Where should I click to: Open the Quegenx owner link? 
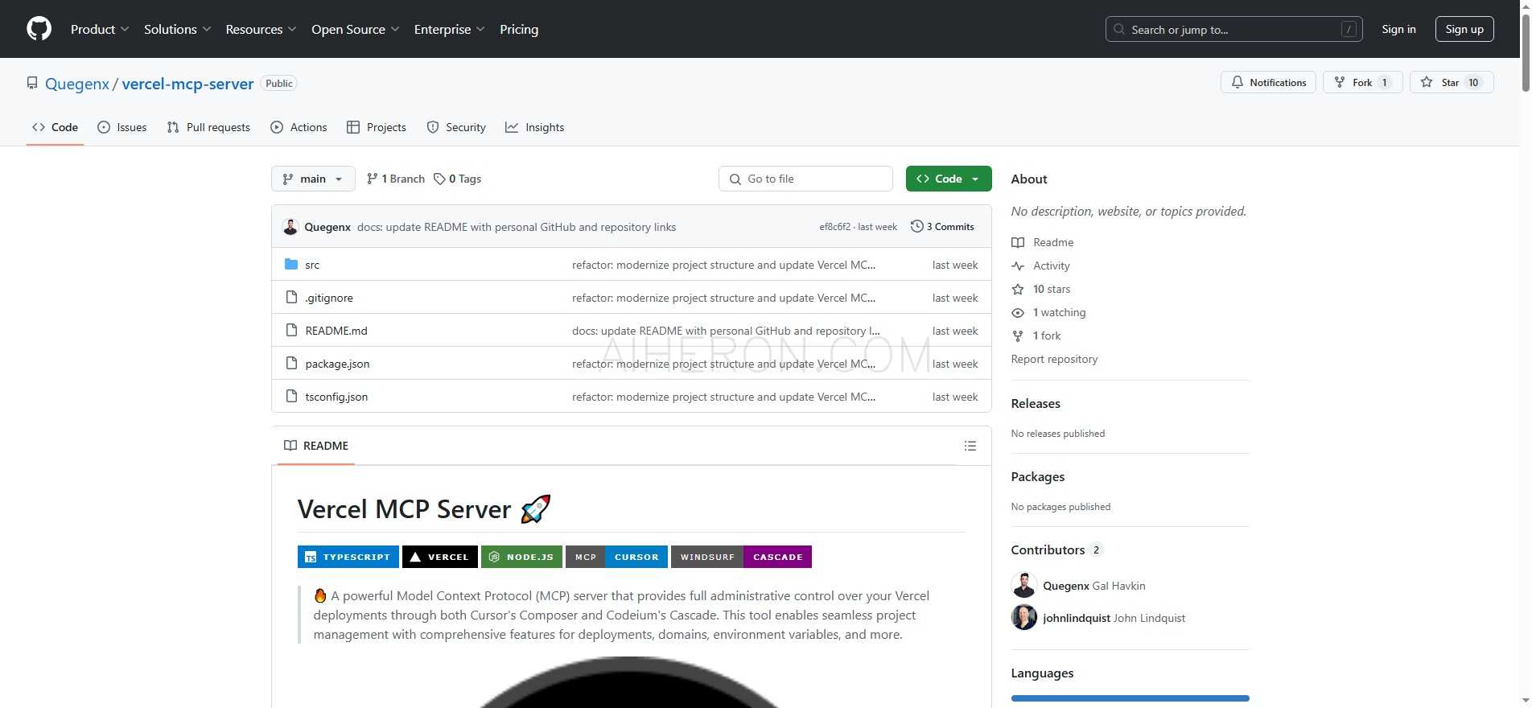point(77,84)
